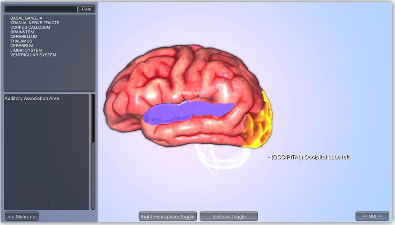
Task: Click the purple highlighted auditory area on brain
Action: (x=185, y=112)
